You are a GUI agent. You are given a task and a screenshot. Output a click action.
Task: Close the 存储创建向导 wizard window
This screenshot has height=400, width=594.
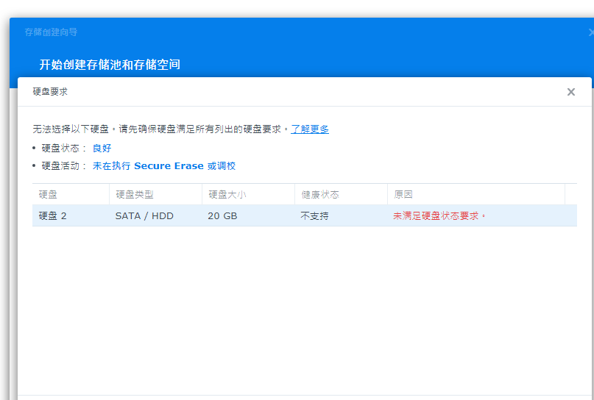[591, 32]
